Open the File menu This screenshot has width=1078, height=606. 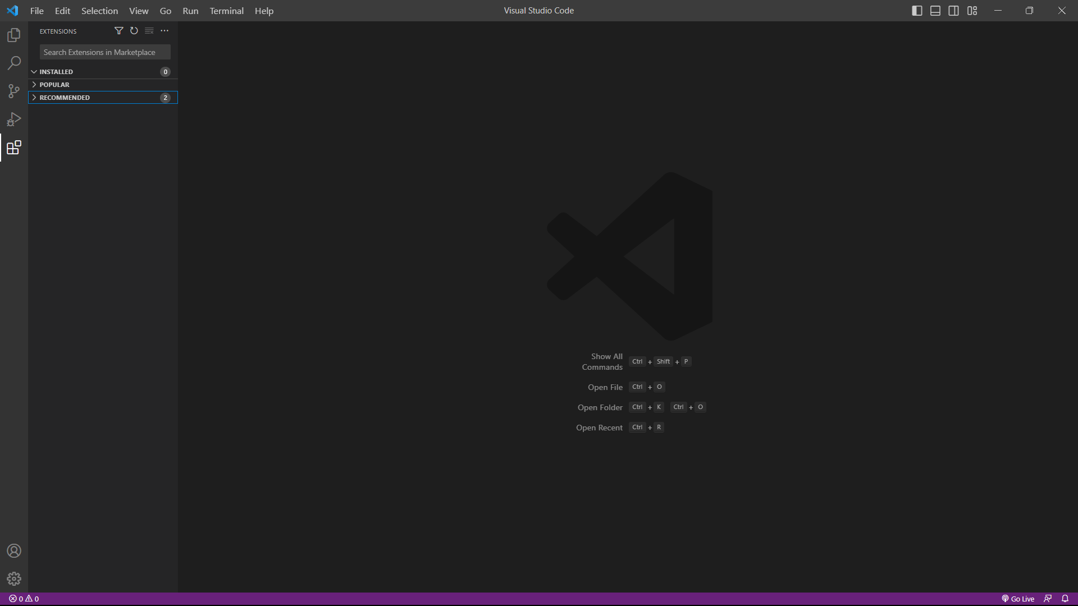[37, 11]
